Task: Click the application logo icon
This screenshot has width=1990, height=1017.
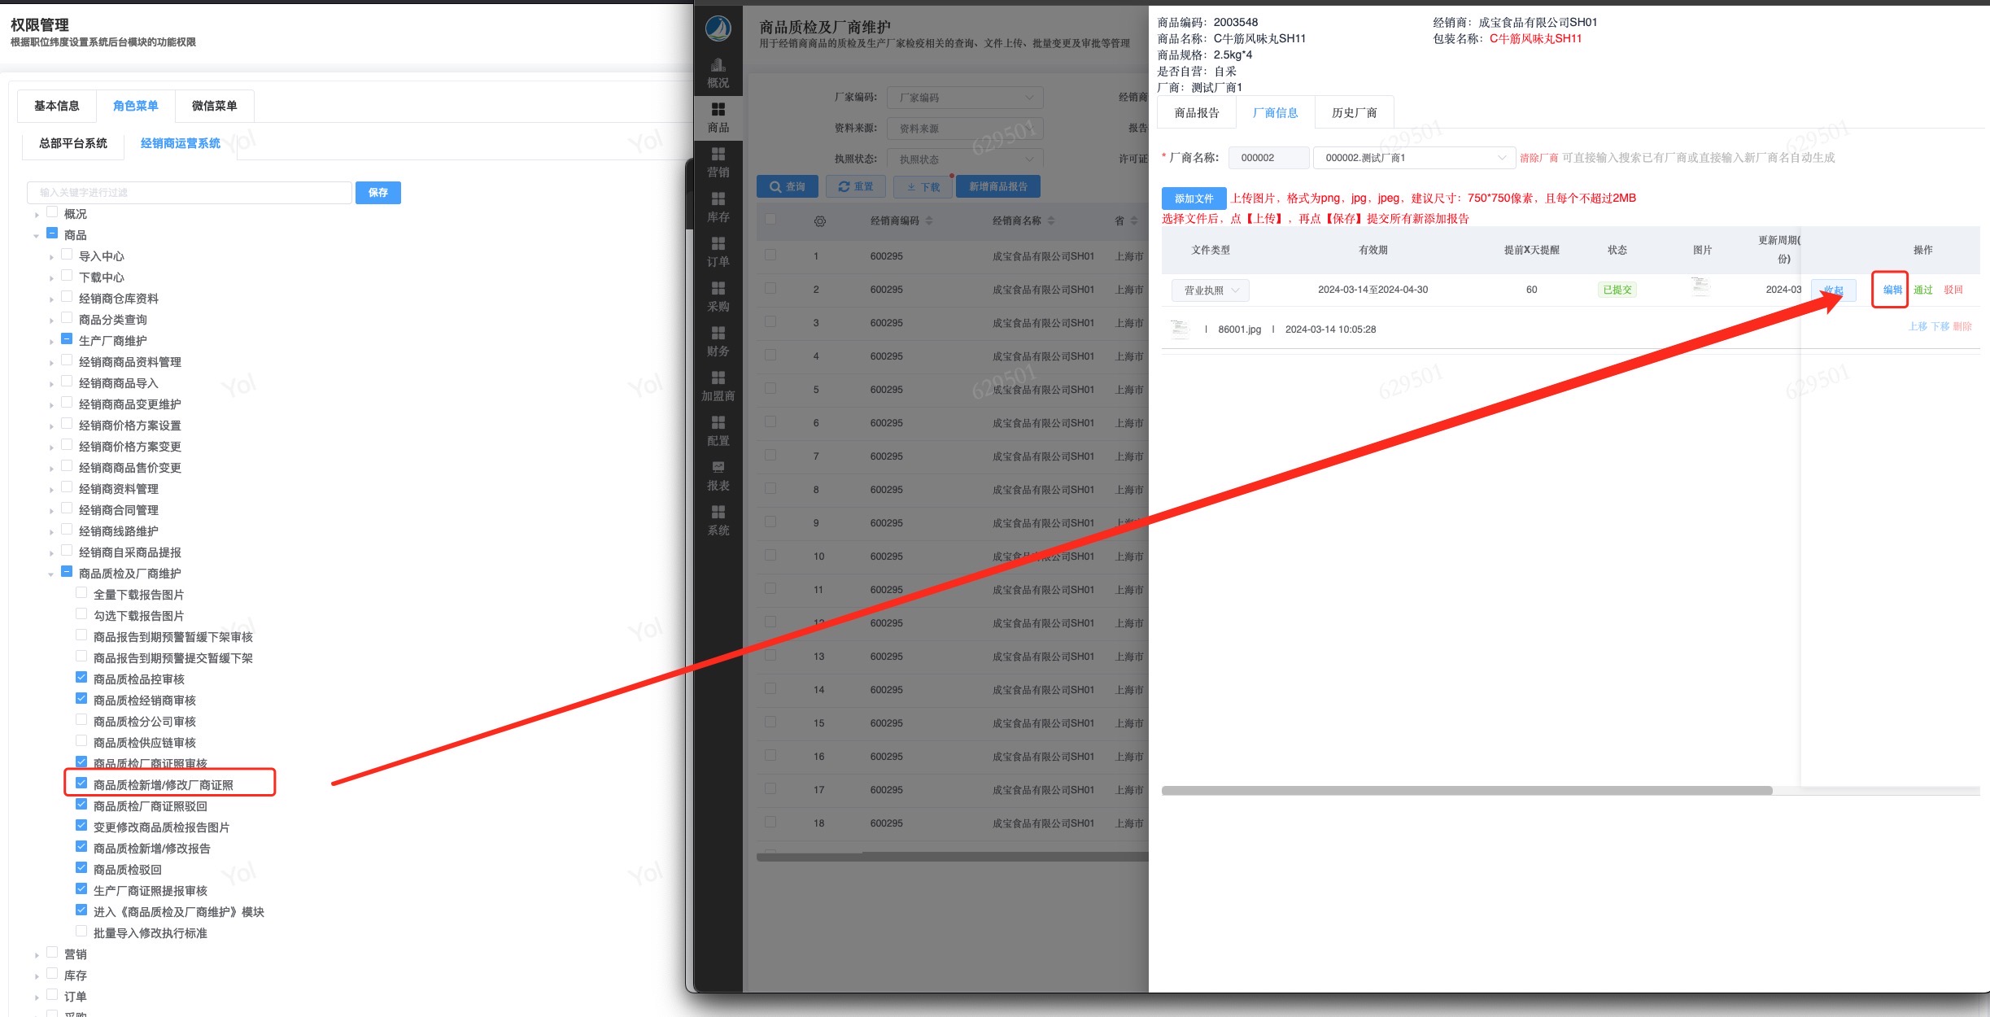Action: pos(718,28)
